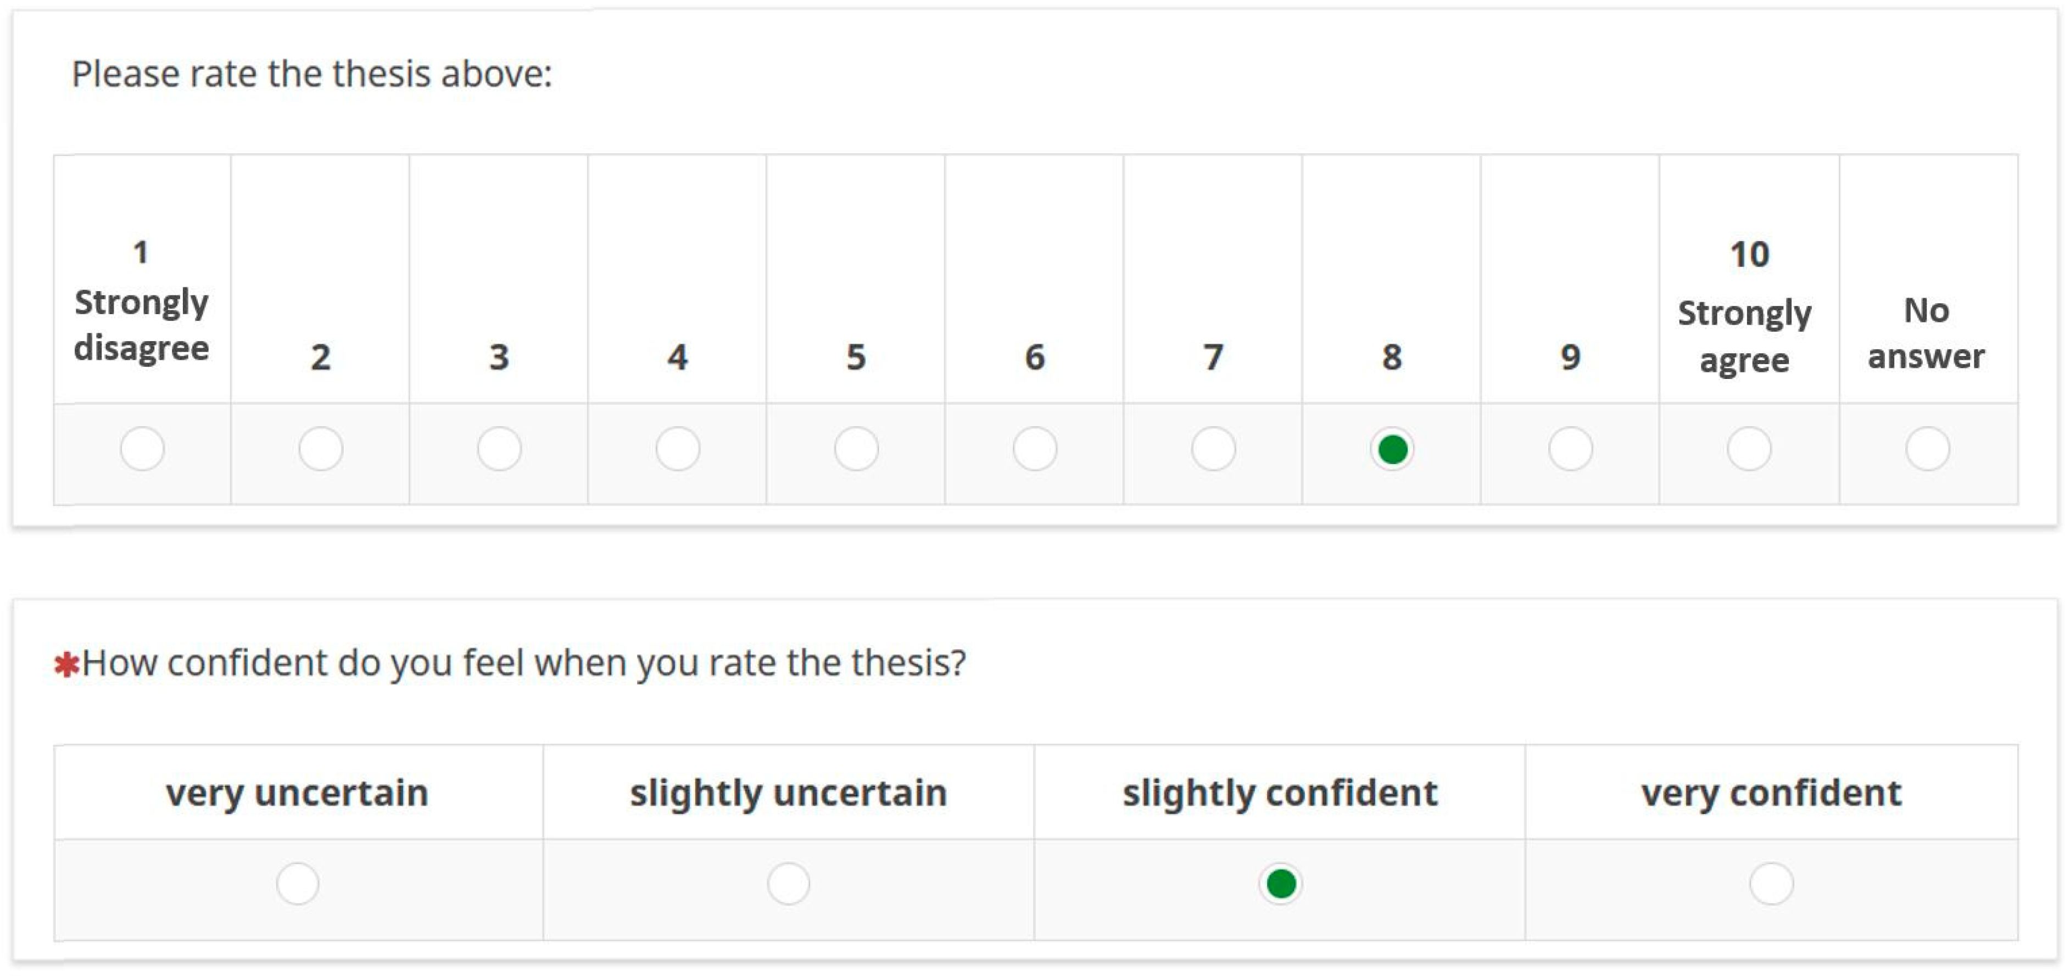Pick rating 9 radio button

pyautogui.click(x=1570, y=448)
